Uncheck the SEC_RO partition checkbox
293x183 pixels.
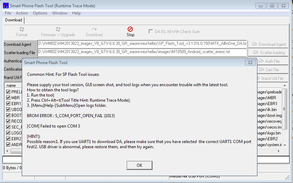pyautogui.click(x=8, y=127)
